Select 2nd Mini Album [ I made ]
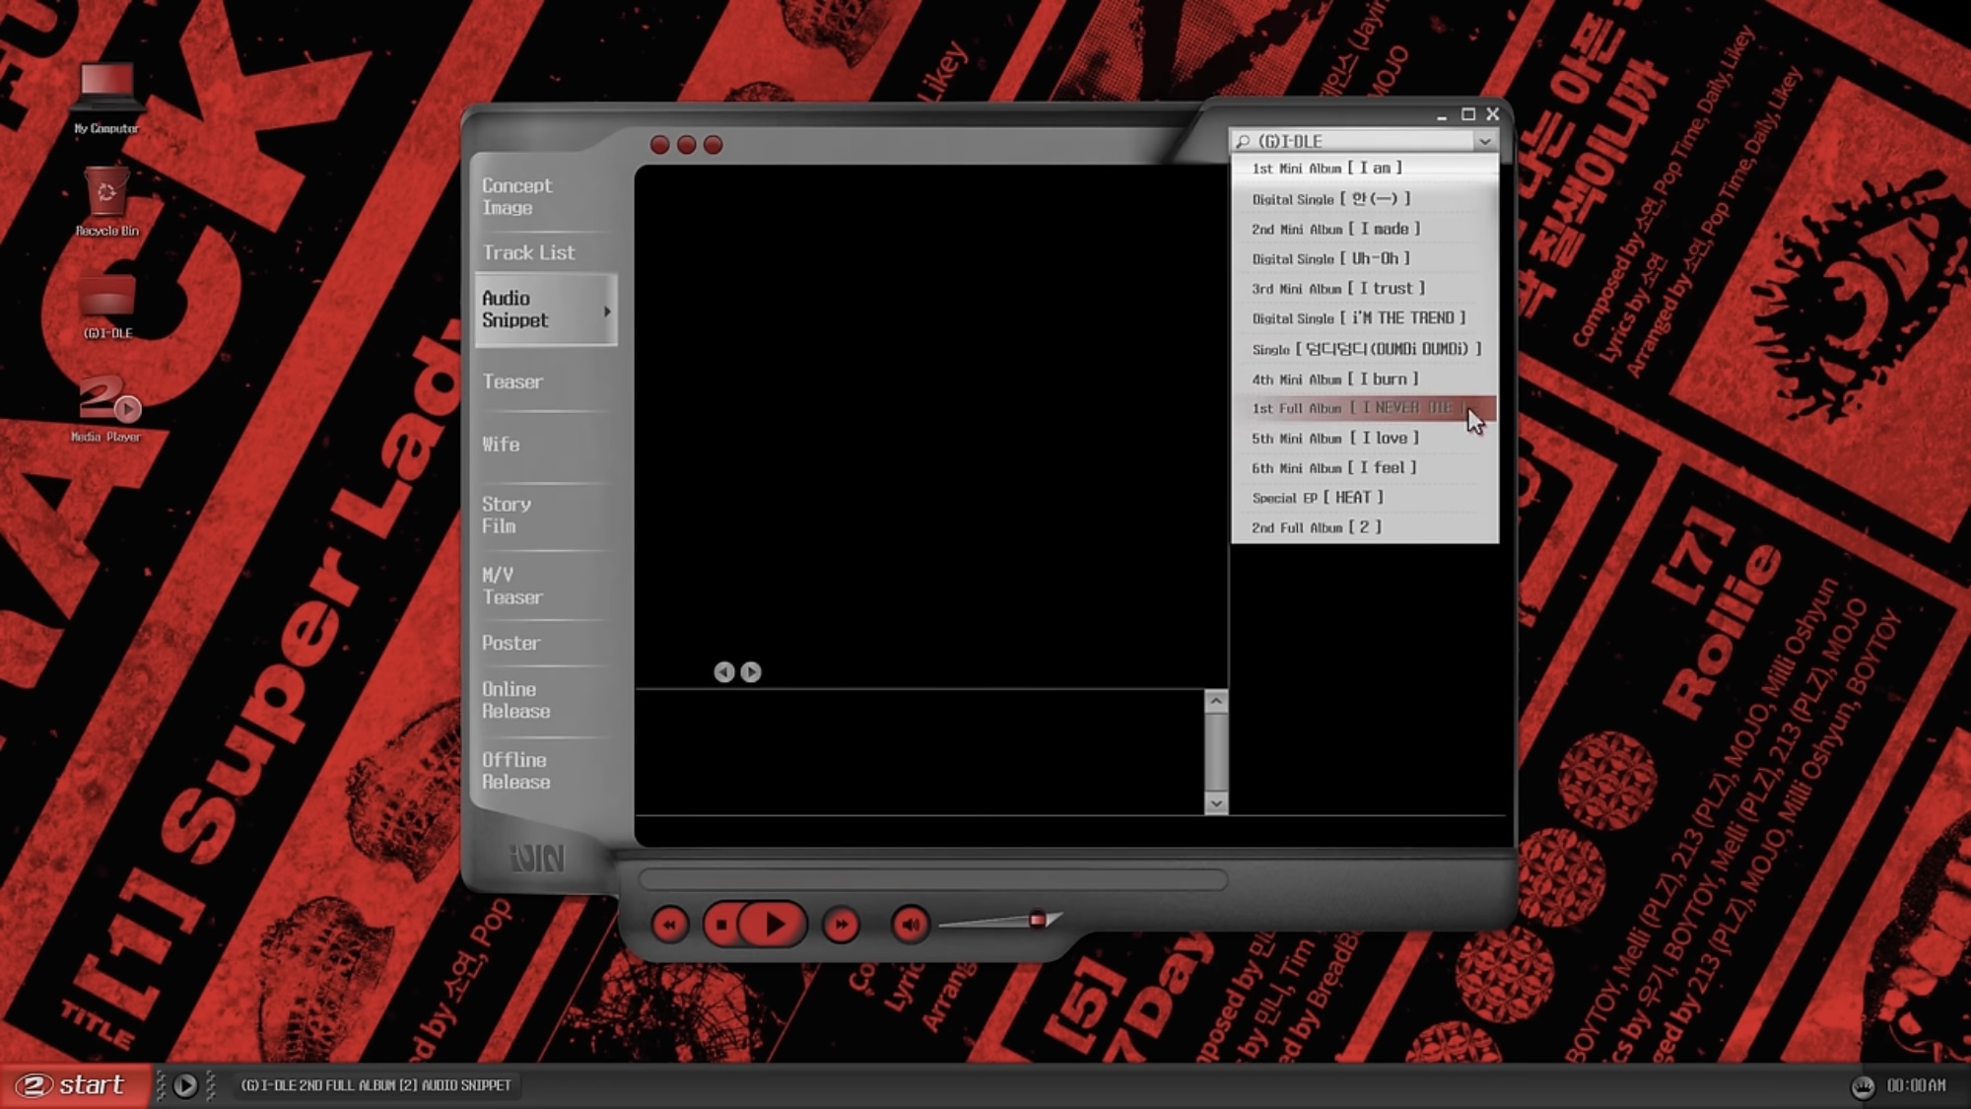The height and width of the screenshot is (1109, 1971). (1365, 229)
